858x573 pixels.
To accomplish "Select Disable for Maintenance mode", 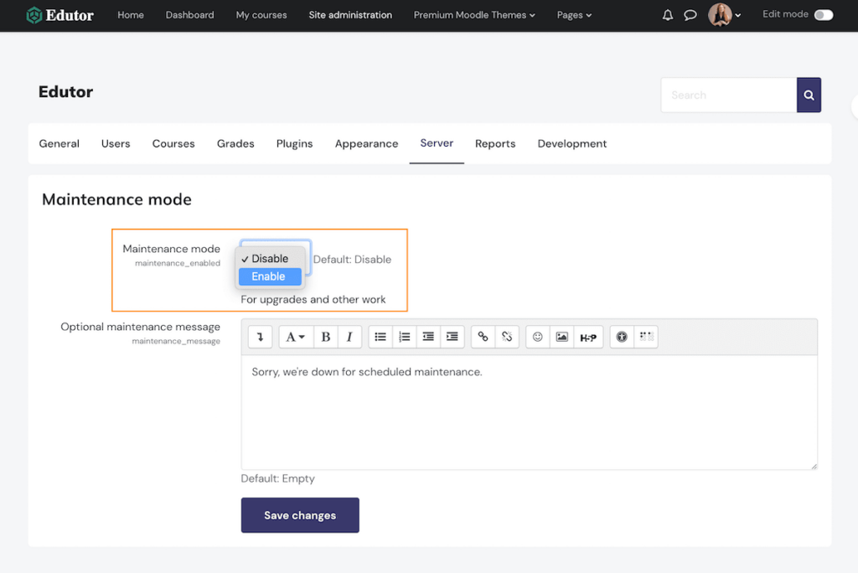I will (x=269, y=258).
